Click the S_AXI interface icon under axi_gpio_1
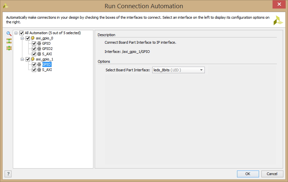This screenshot has height=182, width=288. coord(39,70)
